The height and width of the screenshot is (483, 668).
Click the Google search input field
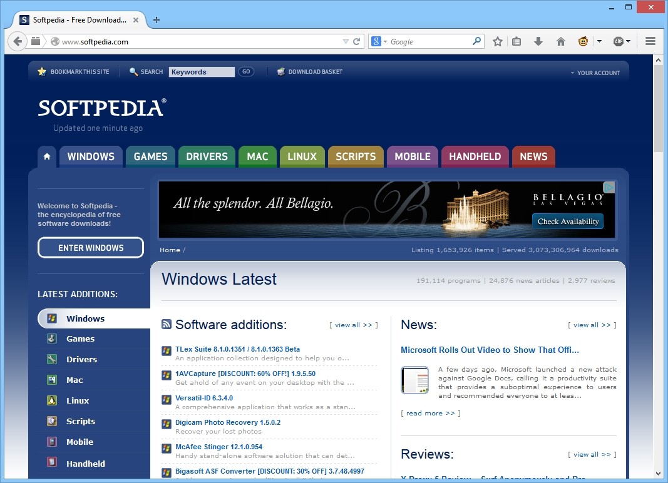(430, 41)
